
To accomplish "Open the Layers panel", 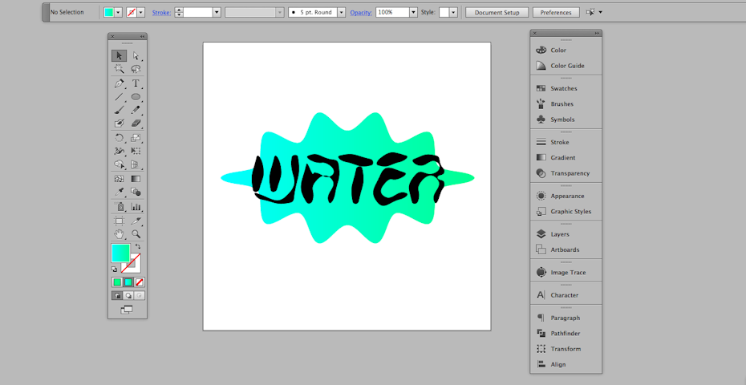I will pos(559,234).
